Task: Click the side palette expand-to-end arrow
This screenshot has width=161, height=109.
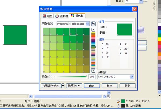Action: 159,95
